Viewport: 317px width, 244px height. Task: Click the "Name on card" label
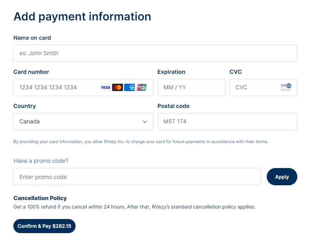32,38
